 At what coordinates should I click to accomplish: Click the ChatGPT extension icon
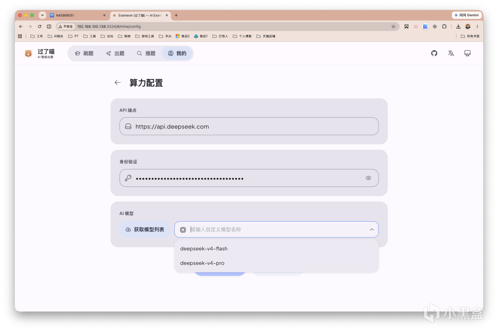tap(435, 26)
